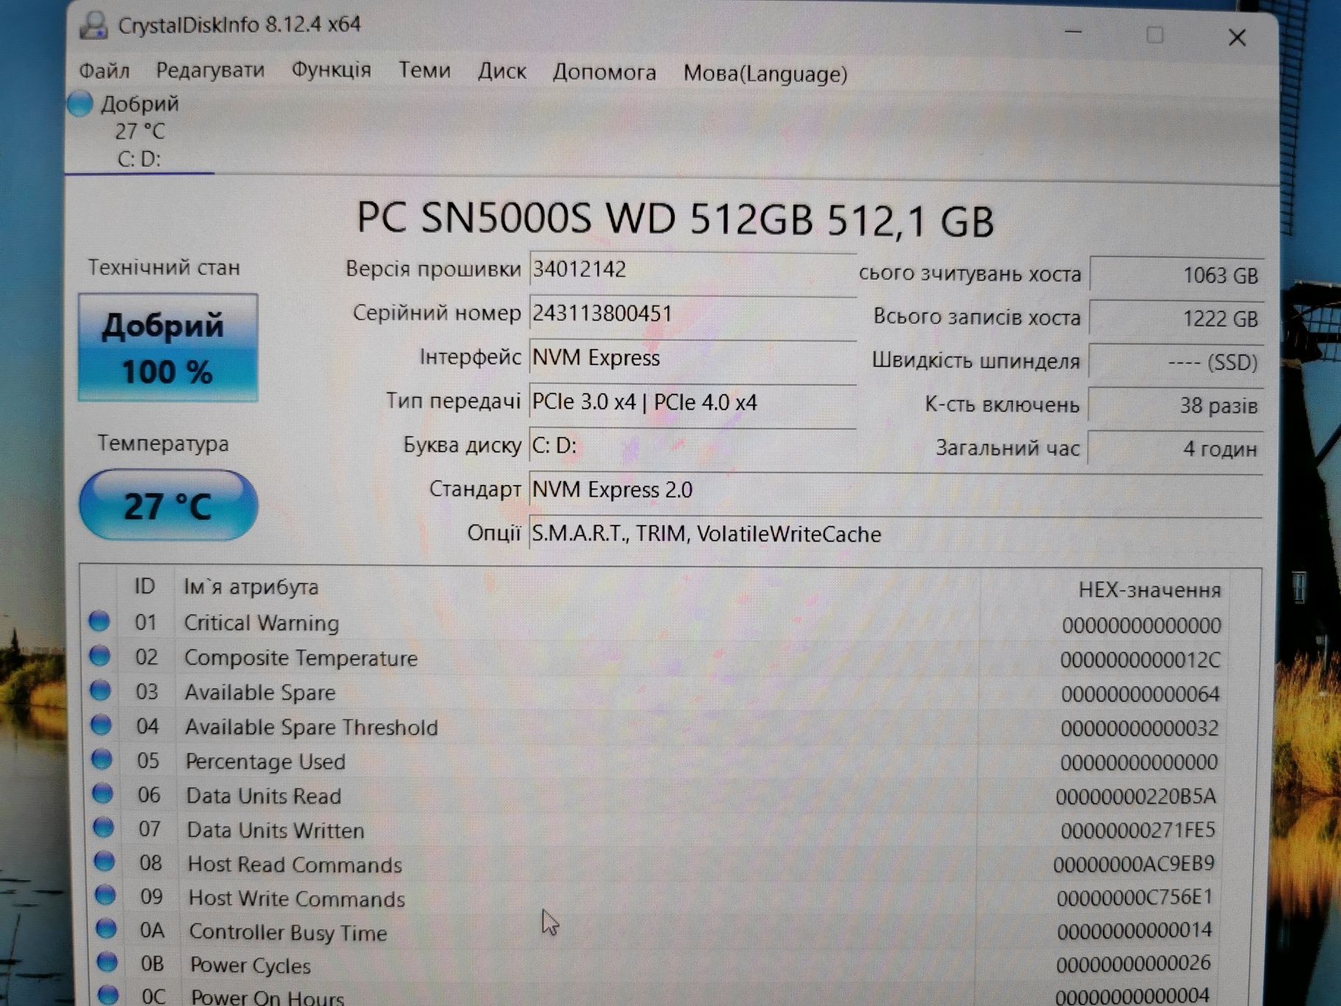Click the drive letter field C: D:
This screenshot has height=1006, width=1341.
(693, 446)
